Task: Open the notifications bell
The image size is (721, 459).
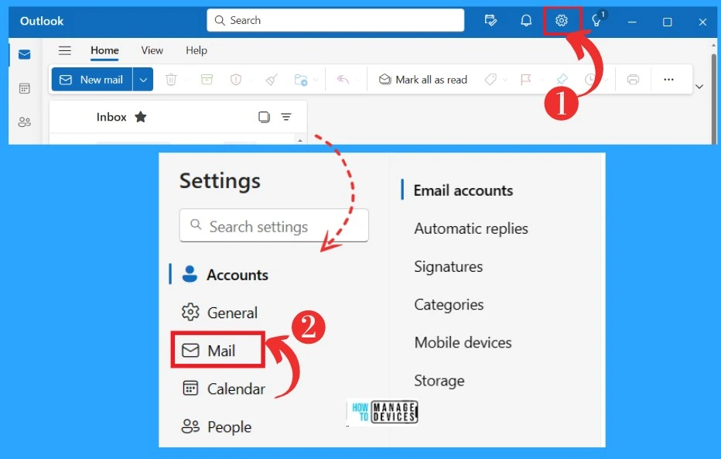Action: click(x=526, y=20)
